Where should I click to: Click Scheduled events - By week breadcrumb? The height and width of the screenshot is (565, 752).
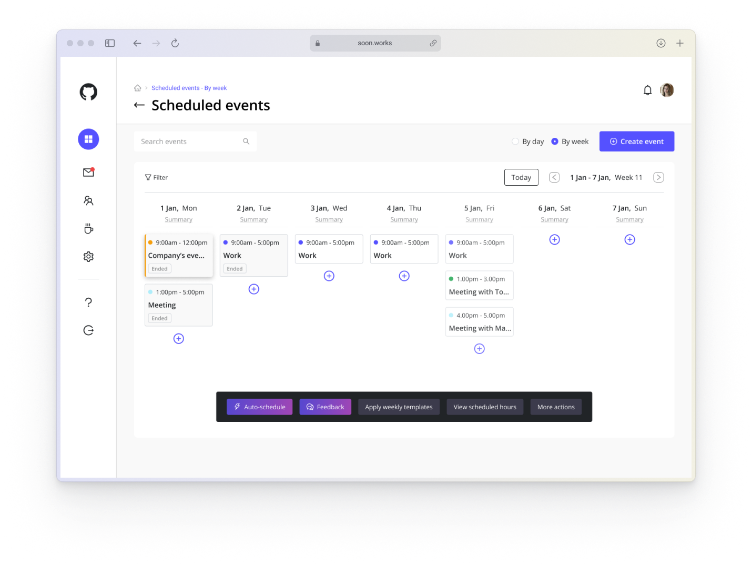point(189,88)
